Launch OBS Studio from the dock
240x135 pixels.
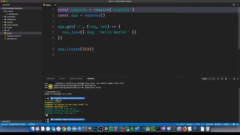100,129
